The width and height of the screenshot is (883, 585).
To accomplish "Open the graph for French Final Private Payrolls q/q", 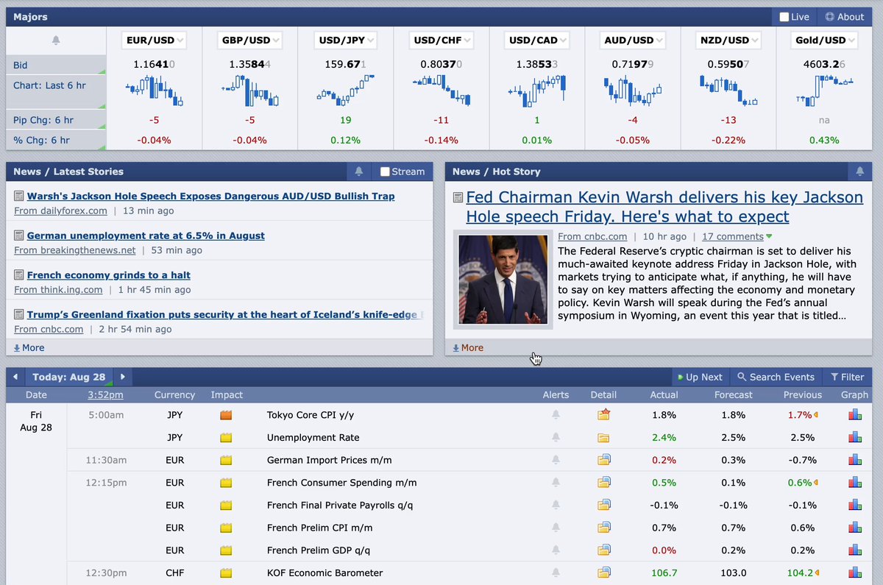I will click(854, 506).
